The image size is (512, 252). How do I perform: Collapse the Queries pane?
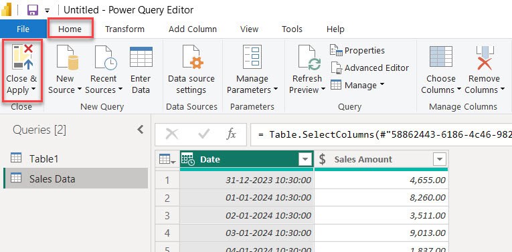141,130
